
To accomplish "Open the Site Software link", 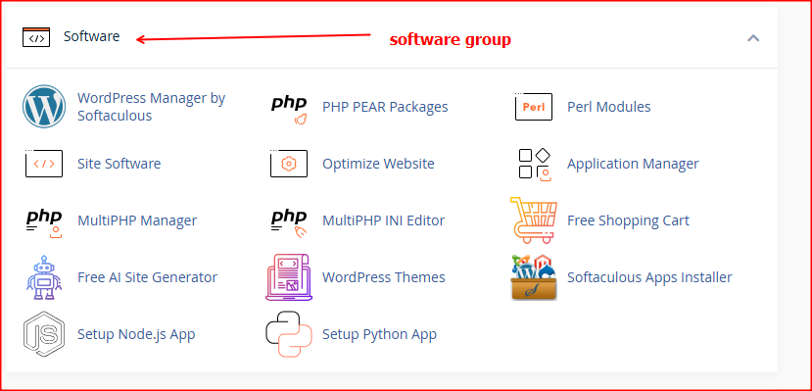I will (x=119, y=164).
